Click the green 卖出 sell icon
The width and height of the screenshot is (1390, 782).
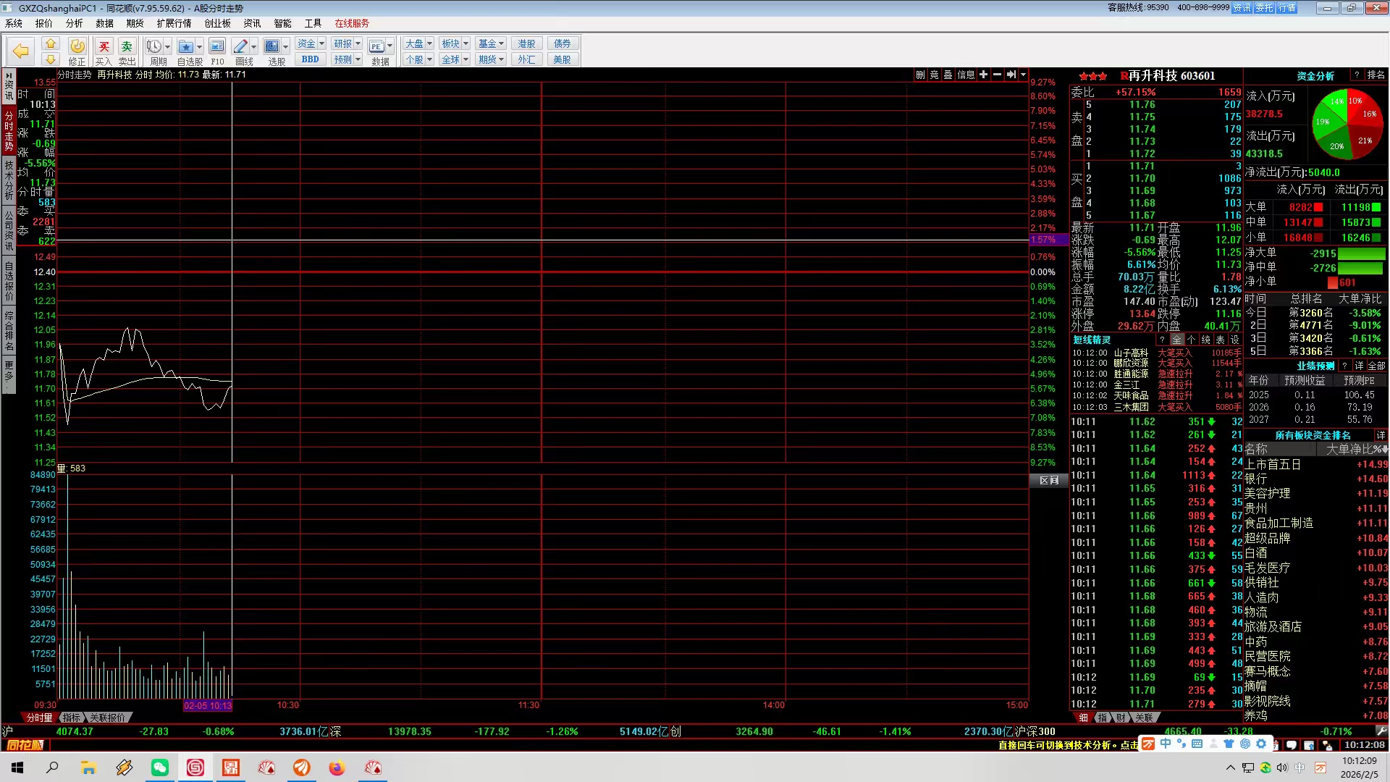tap(127, 47)
